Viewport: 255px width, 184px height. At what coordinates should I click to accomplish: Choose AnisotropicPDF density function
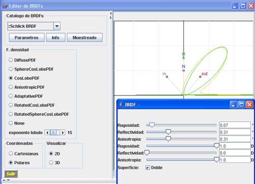click(11, 87)
